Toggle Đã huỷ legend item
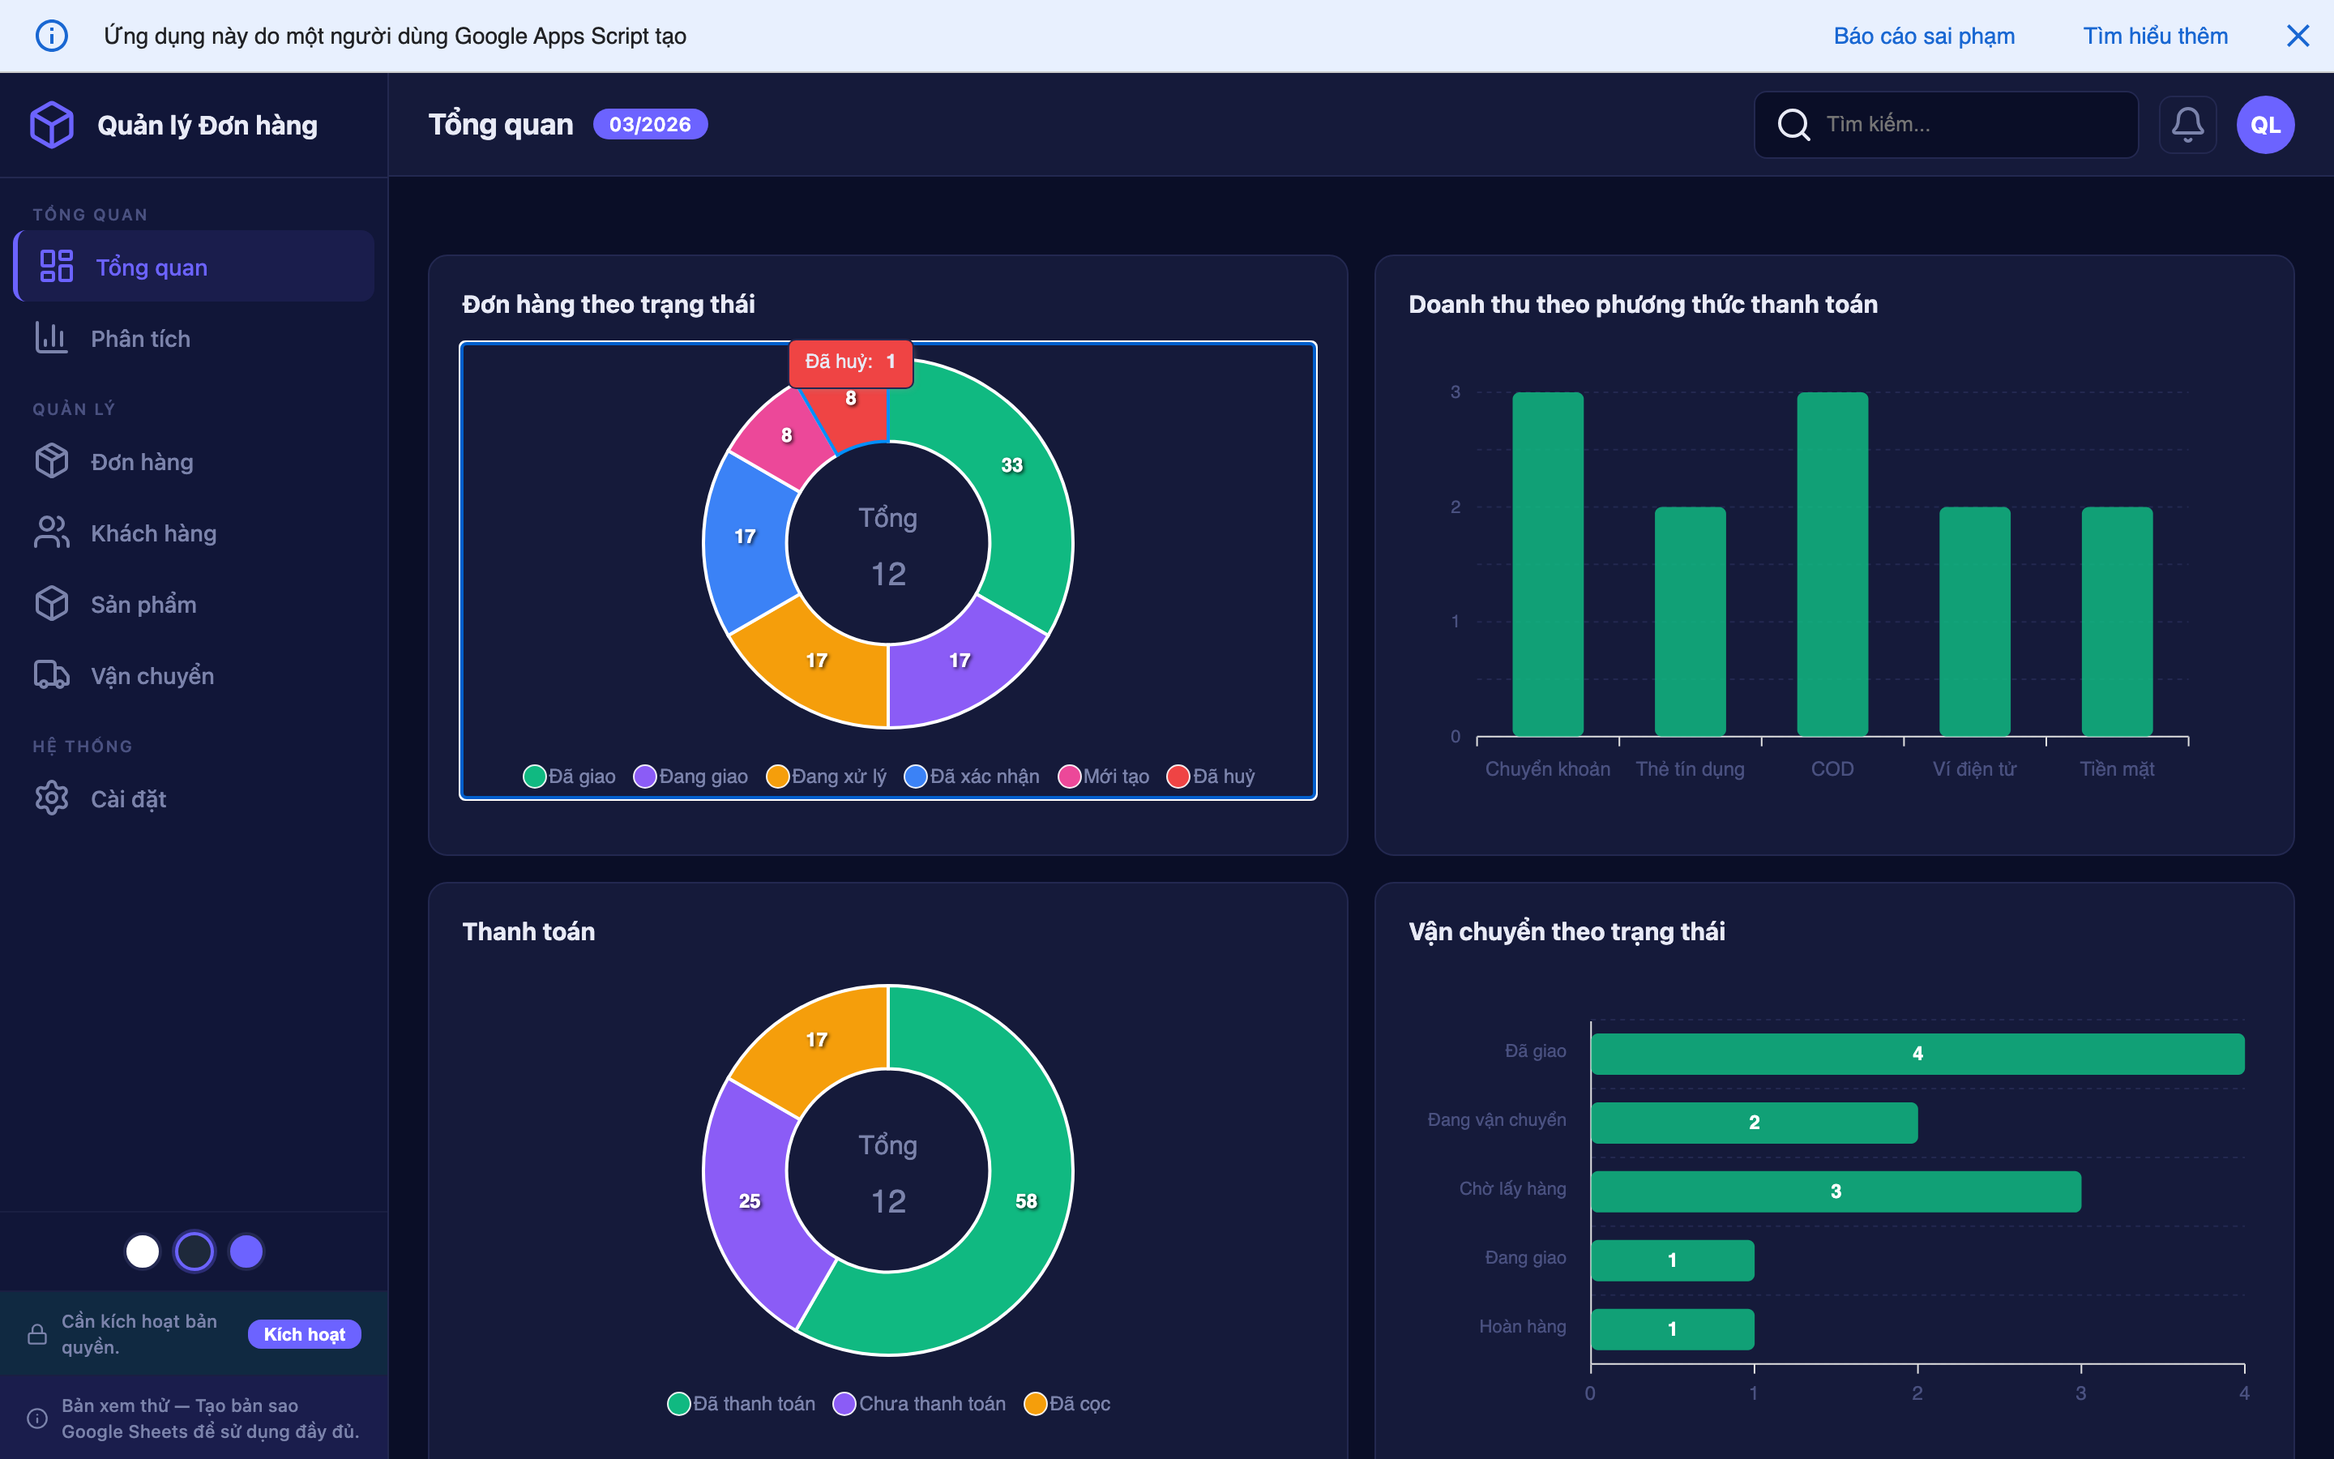Image resolution: width=2334 pixels, height=1459 pixels. (x=1211, y=776)
